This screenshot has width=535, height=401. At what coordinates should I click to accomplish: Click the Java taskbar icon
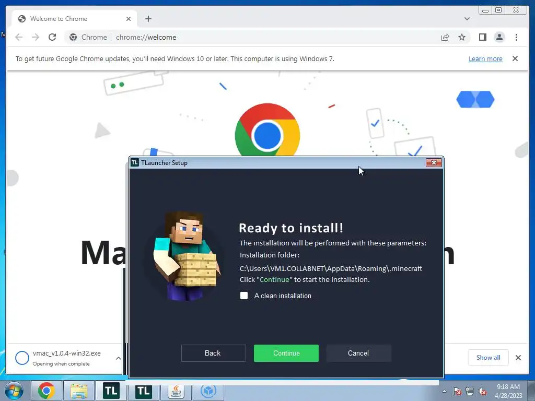pos(176,391)
